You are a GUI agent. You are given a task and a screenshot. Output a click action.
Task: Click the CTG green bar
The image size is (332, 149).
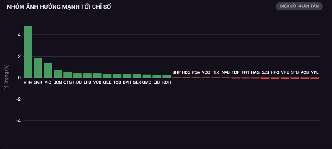click(x=68, y=75)
